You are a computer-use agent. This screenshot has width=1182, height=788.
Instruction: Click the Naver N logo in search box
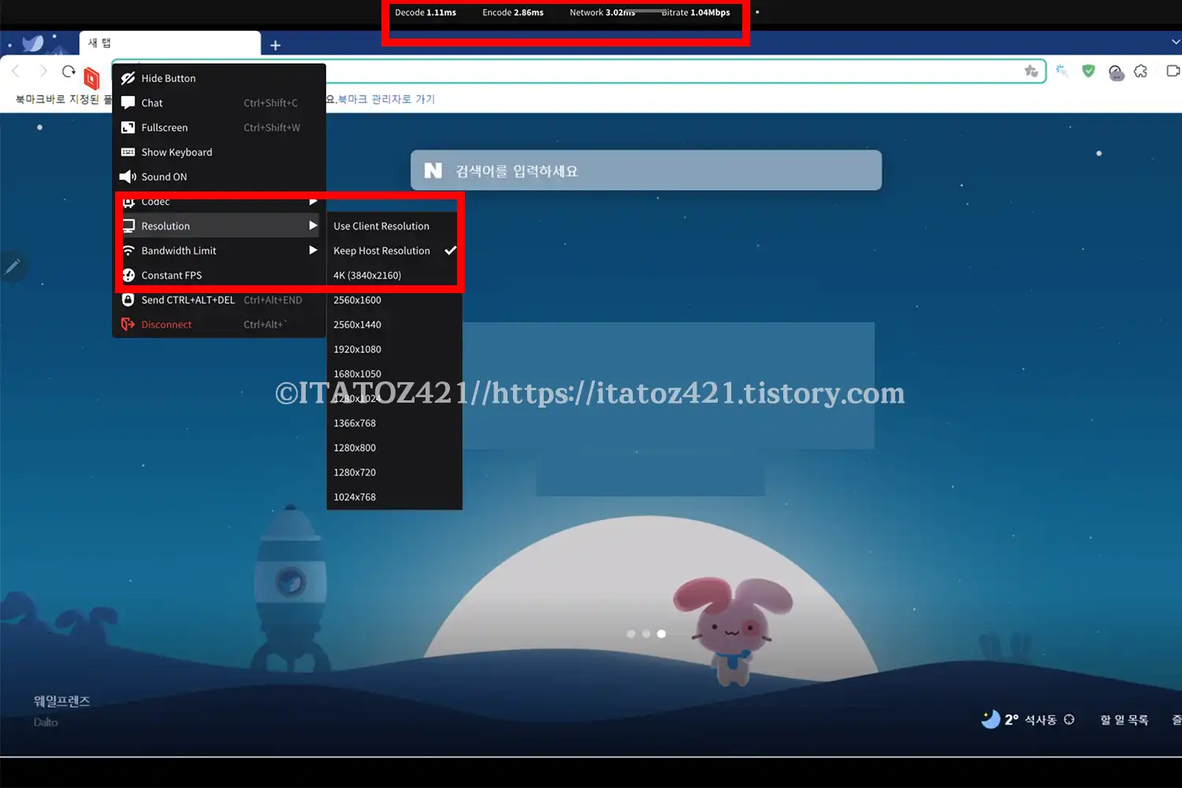[433, 170]
